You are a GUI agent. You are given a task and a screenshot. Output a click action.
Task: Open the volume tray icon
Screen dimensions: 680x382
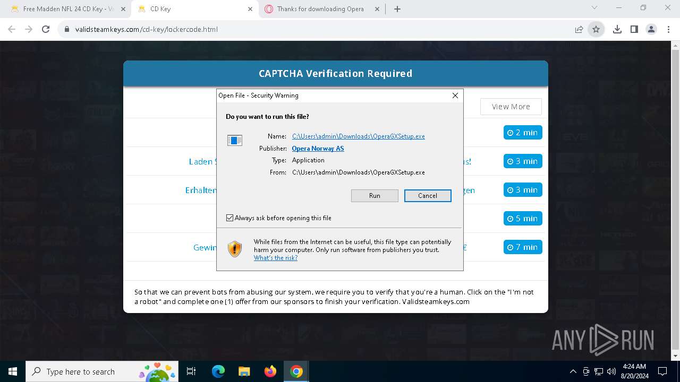pos(611,371)
